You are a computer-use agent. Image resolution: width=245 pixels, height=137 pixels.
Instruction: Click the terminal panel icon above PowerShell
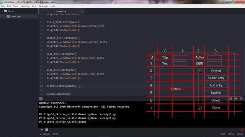(x=41, y=99)
